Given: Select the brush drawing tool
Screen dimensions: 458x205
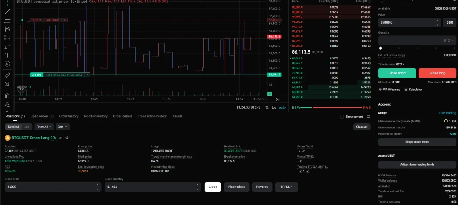Looking at the screenshot, I should 7,46.
